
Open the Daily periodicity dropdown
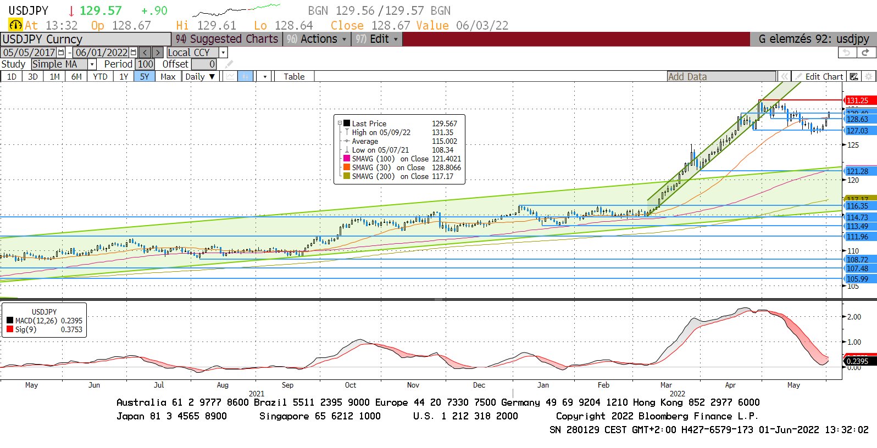pos(200,77)
